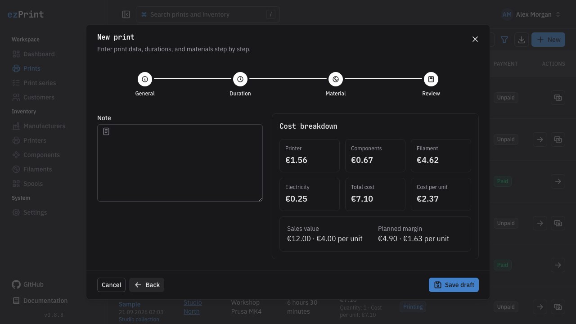Expand the Alex Morgan account menu
Image resolution: width=576 pixels, height=324 pixels.
click(531, 14)
